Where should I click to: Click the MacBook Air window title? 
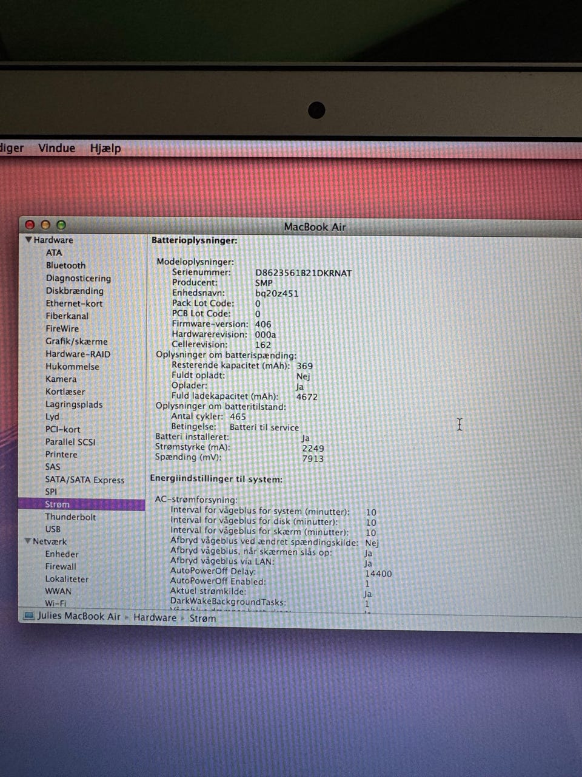[315, 226]
